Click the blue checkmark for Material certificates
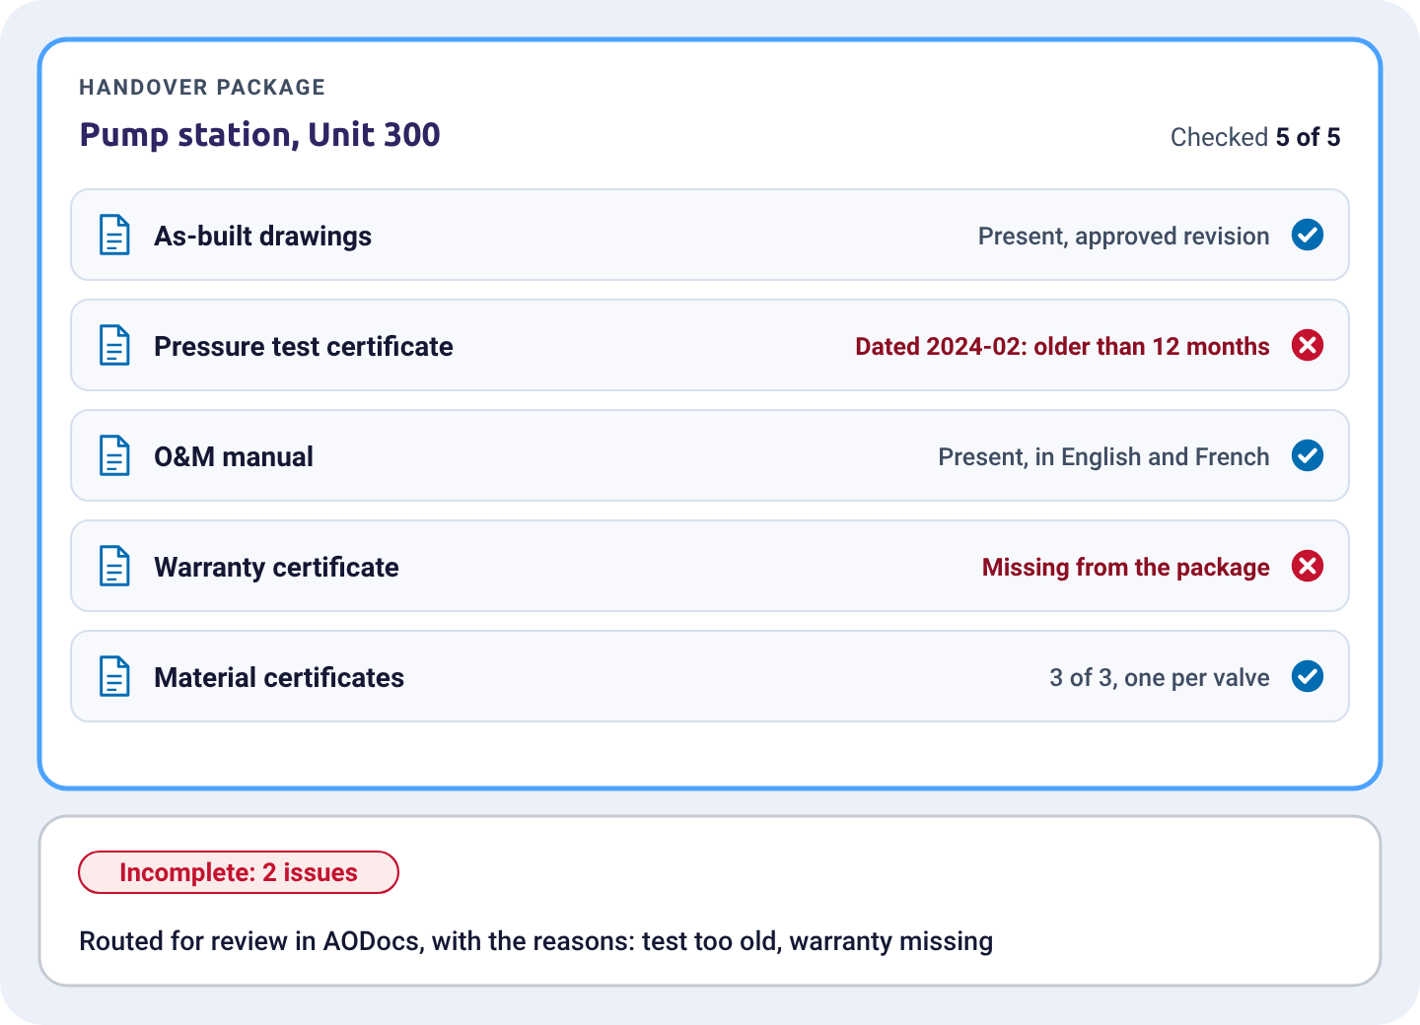Image resolution: width=1420 pixels, height=1025 pixels. pyautogui.click(x=1308, y=676)
